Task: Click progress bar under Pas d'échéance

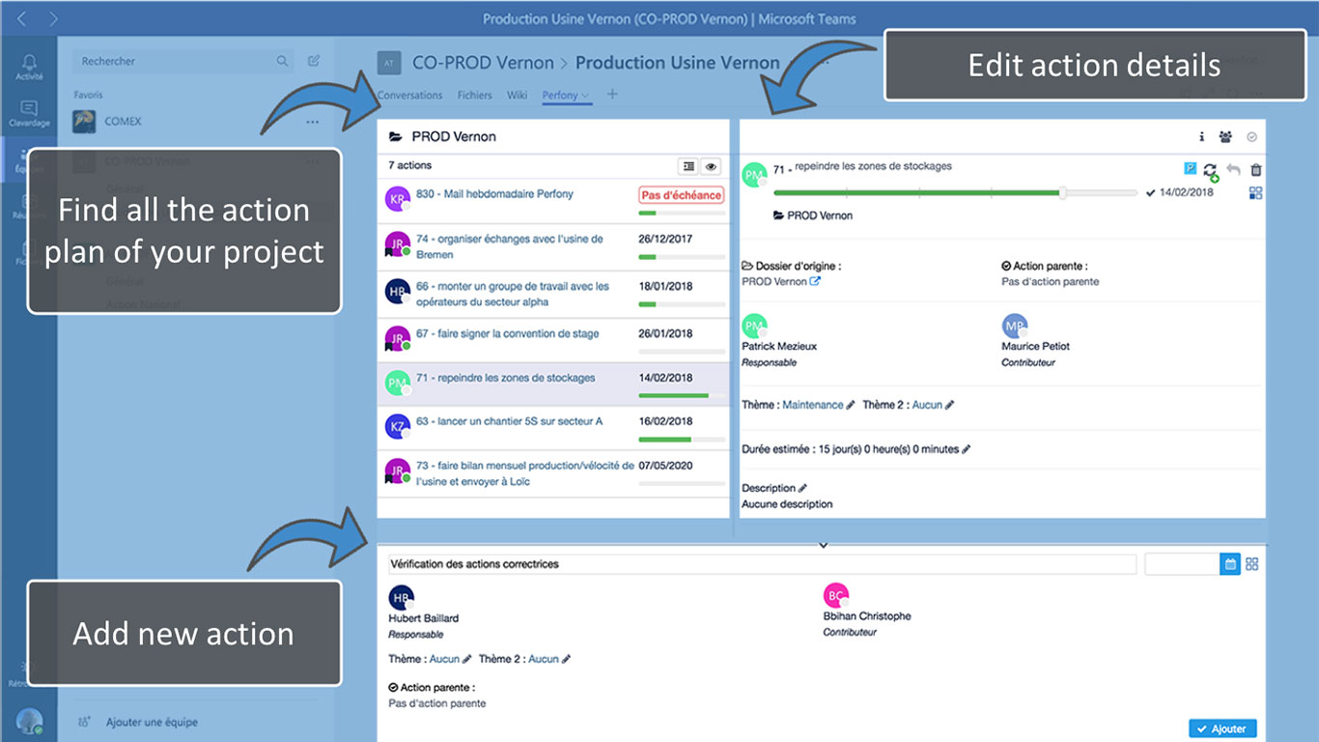Action: coord(682,213)
